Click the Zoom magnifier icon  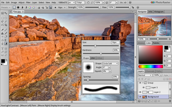92,2
